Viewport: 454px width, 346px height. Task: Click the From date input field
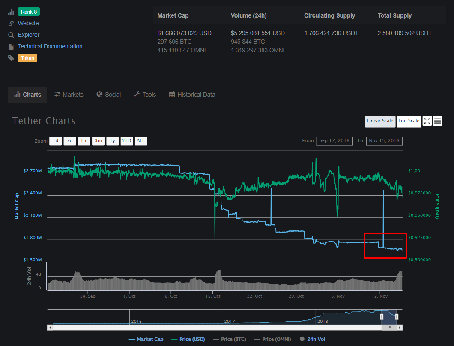pyautogui.click(x=334, y=141)
